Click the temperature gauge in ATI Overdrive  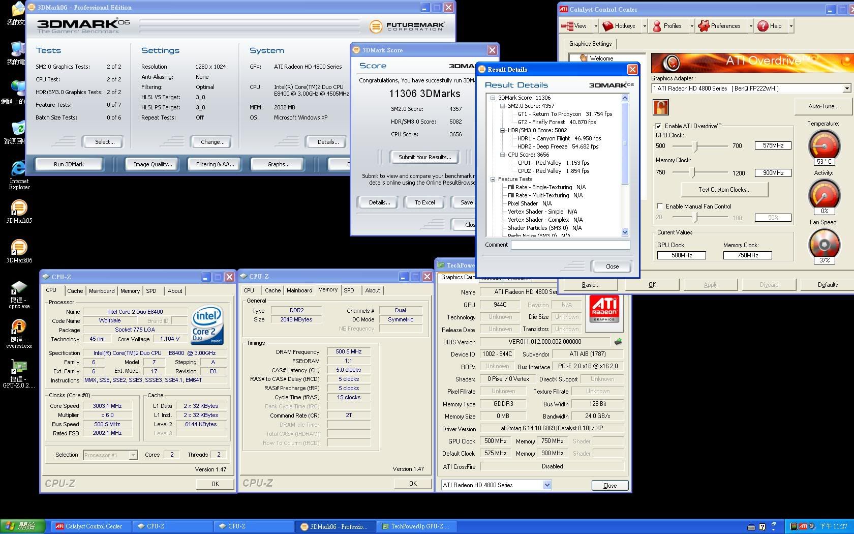tap(824, 147)
